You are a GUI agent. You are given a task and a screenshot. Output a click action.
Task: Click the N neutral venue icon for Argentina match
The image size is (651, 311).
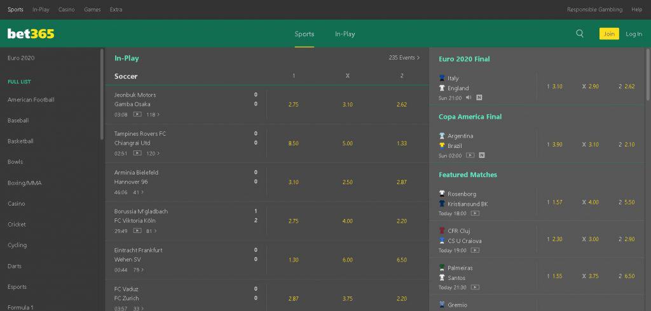point(482,155)
